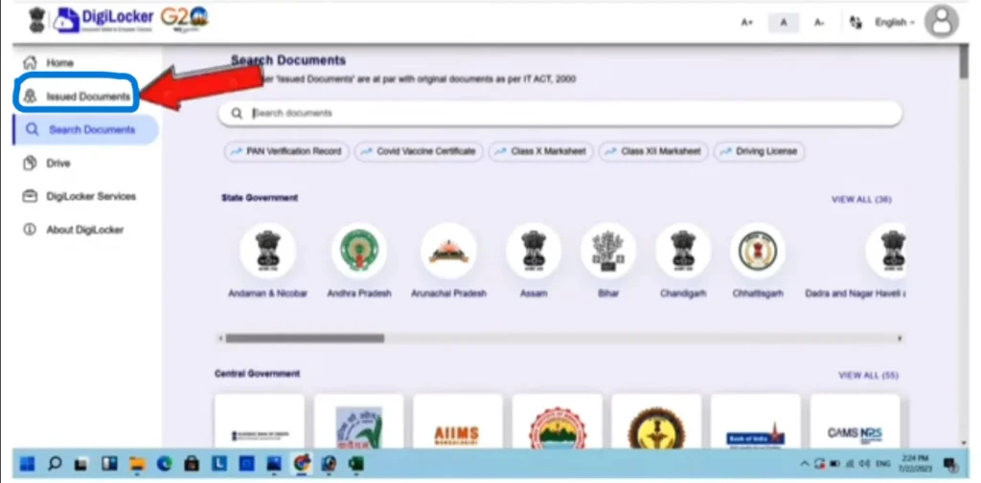Select PAN Verification Record chip
The width and height of the screenshot is (981, 483).
point(286,151)
